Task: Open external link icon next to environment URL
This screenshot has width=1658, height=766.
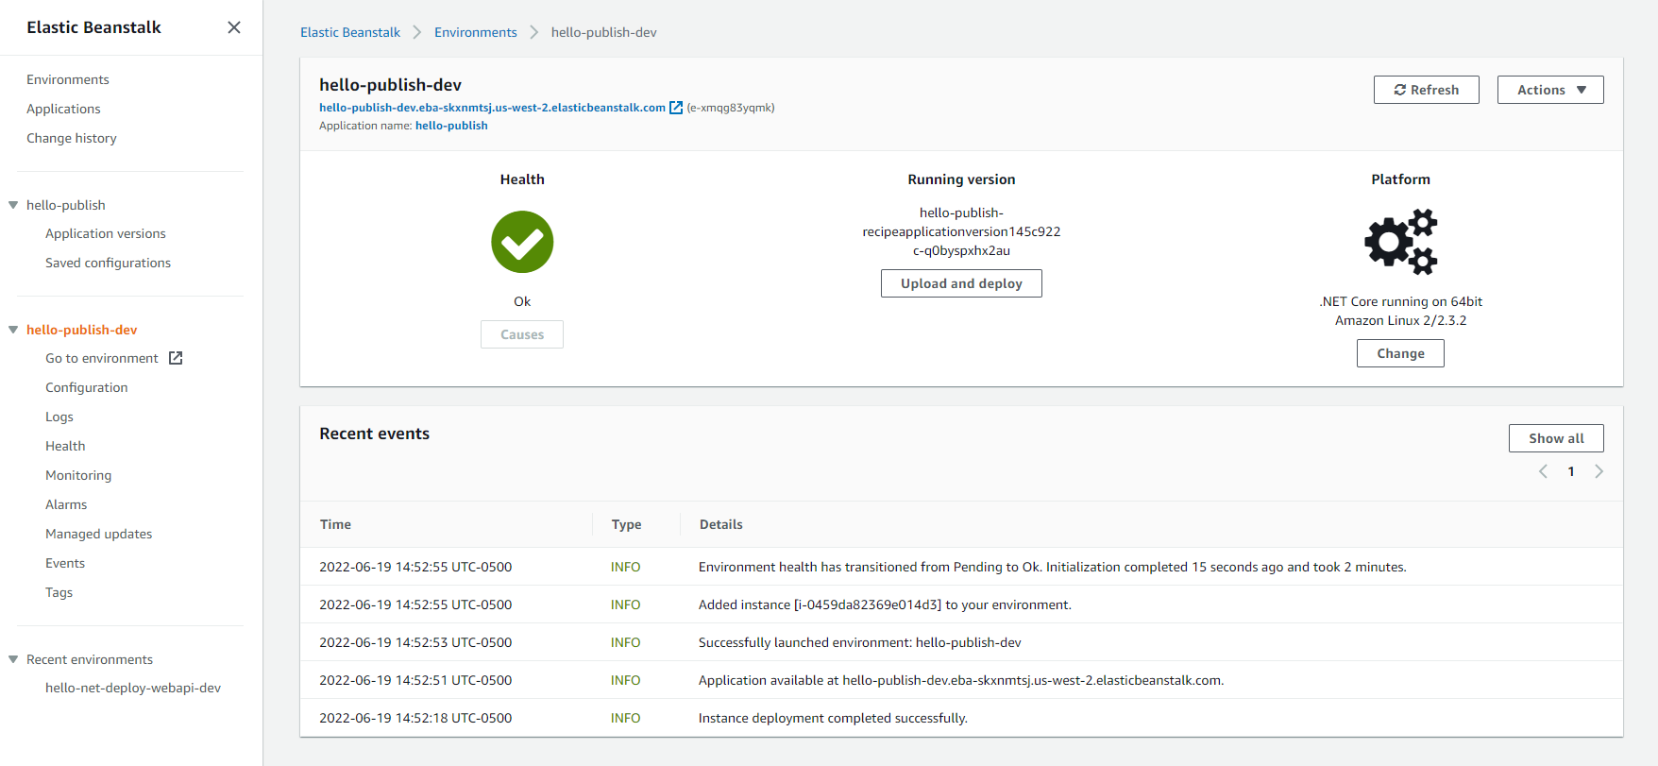Action: click(x=676, y=108)
